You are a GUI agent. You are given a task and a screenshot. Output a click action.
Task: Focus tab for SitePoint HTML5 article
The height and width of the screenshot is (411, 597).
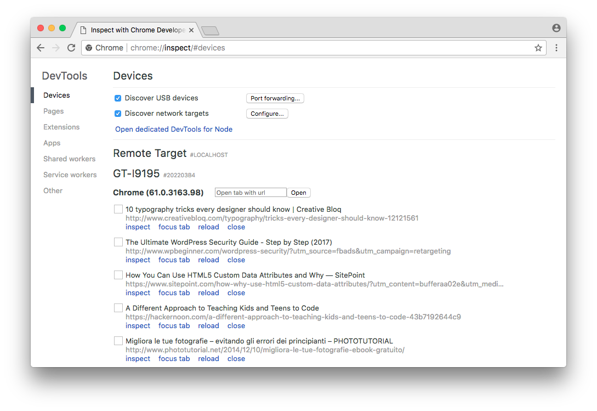pos(174,293)
